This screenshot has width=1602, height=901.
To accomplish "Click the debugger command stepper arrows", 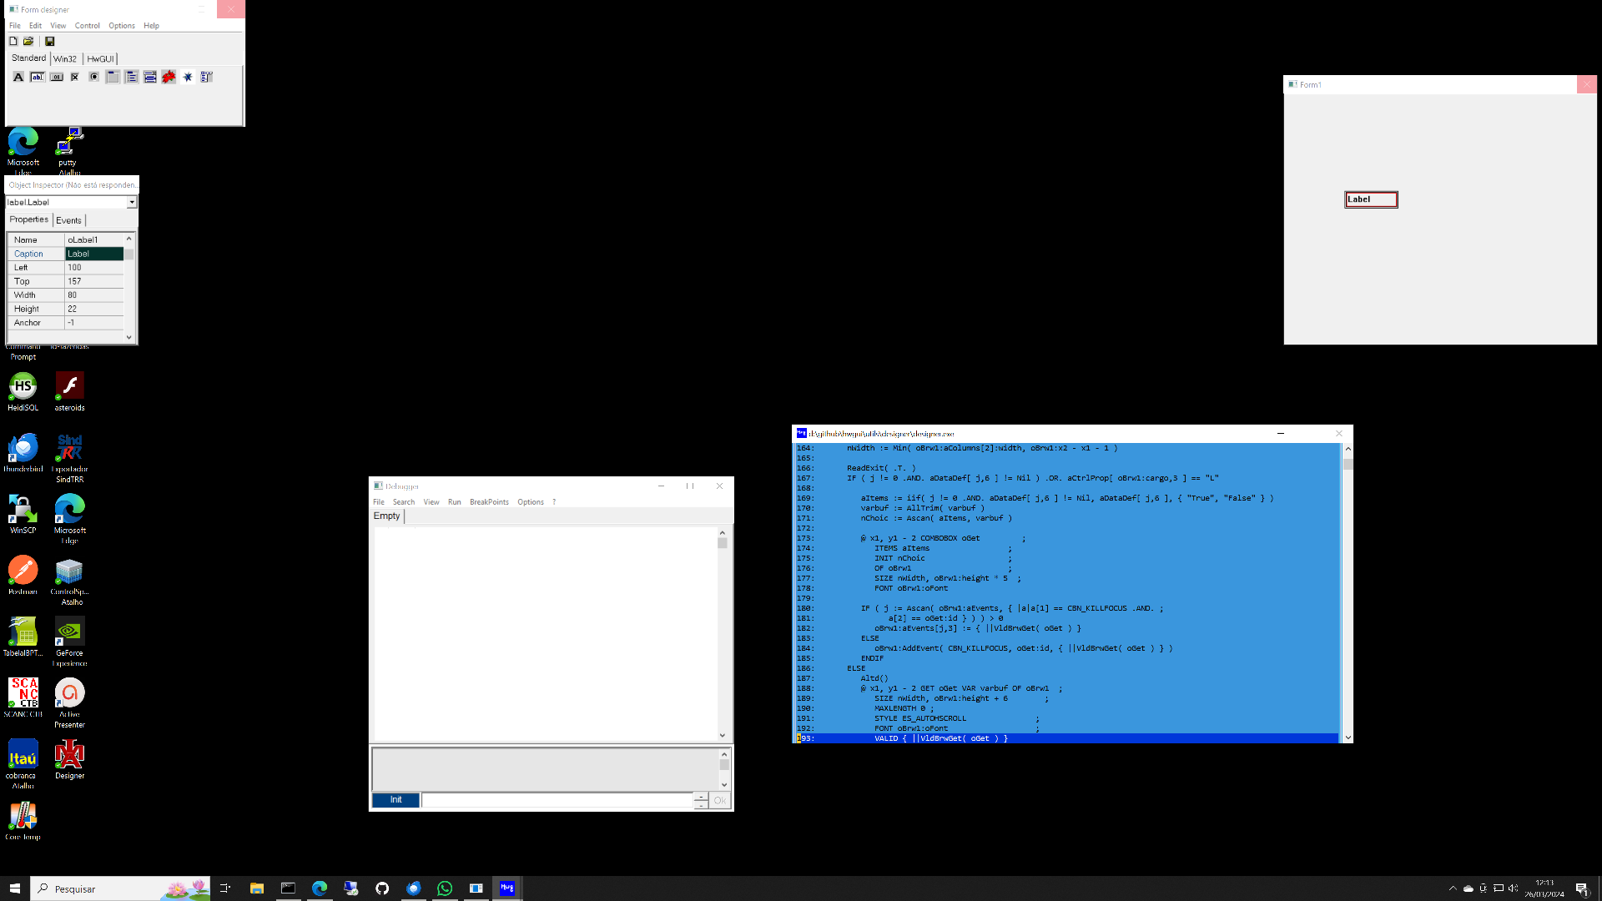I will click(x=701, y=800).
